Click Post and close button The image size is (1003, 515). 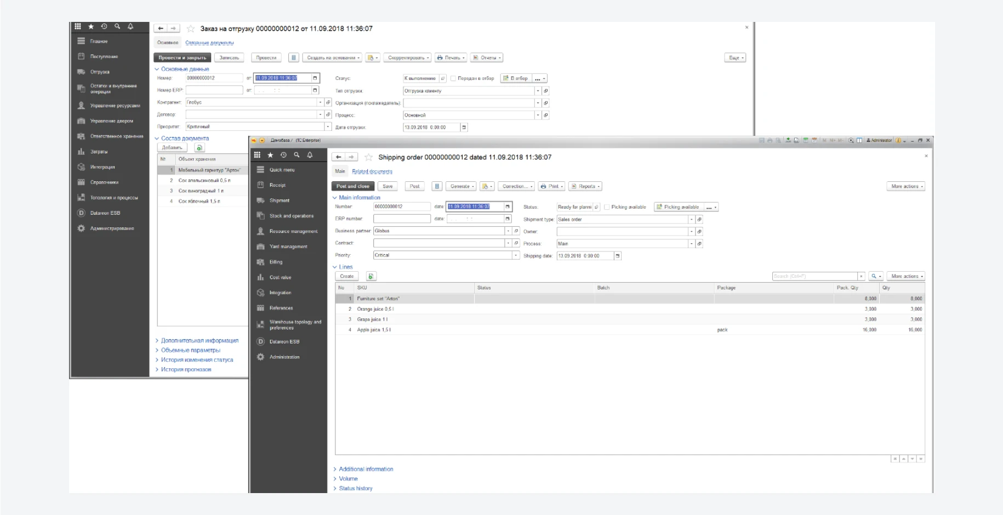coord(353,186)
